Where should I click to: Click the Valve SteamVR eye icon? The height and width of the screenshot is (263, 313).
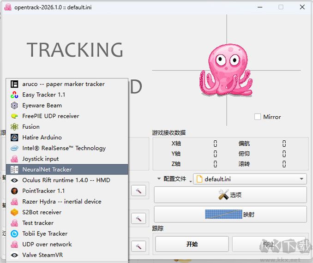coord(14,255)
